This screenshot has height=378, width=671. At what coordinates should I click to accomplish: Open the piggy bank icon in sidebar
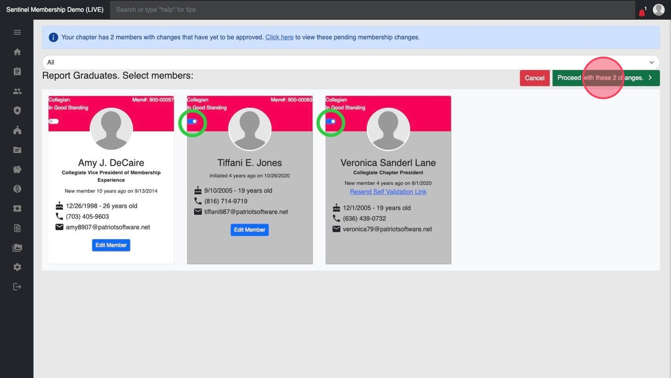(17, 170)
